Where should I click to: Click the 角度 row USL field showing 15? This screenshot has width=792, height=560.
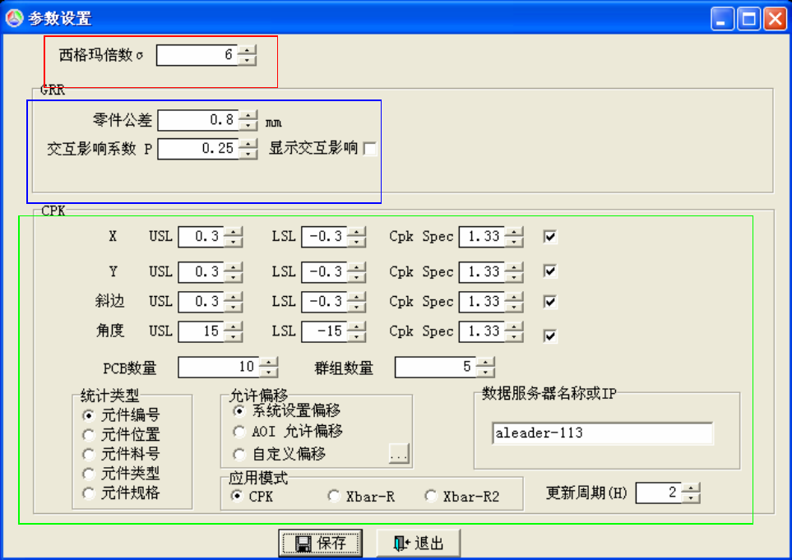[x=201, y=331]
